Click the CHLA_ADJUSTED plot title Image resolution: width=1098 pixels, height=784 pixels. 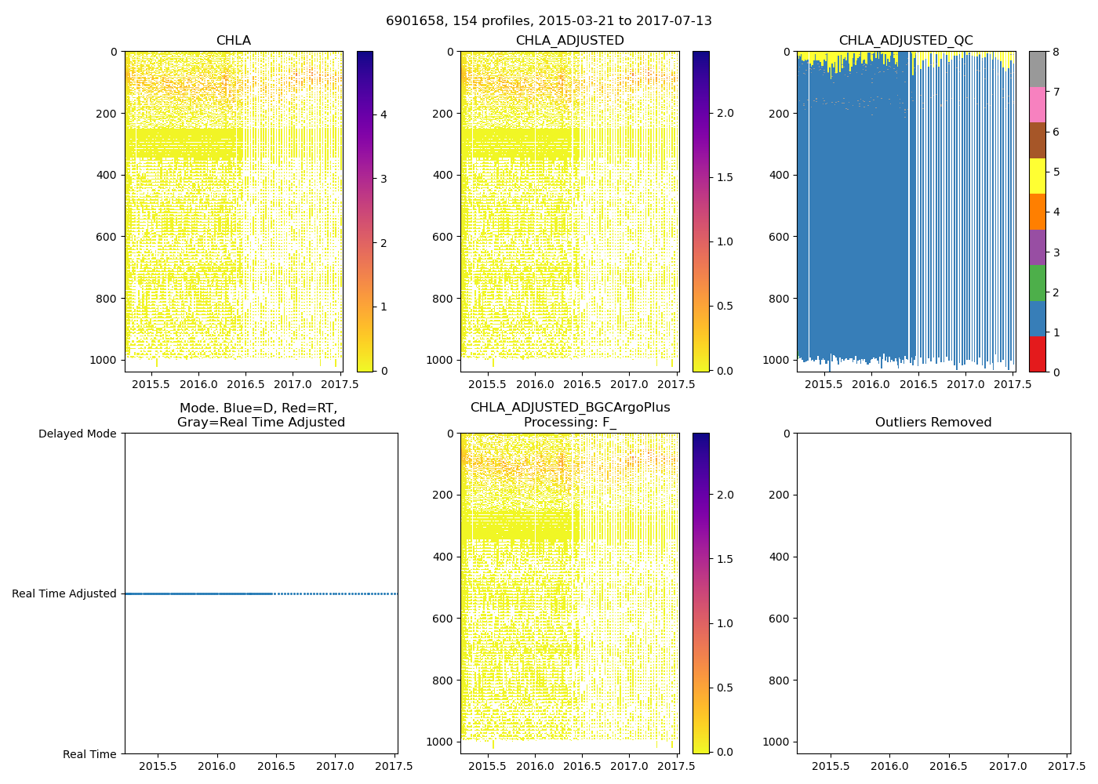(569, 41)
